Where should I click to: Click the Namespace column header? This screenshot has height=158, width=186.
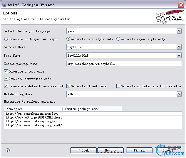pos(33,109)
